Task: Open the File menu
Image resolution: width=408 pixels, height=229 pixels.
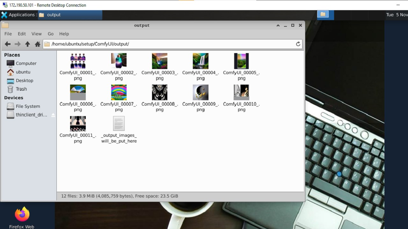Action: [8, 34]
